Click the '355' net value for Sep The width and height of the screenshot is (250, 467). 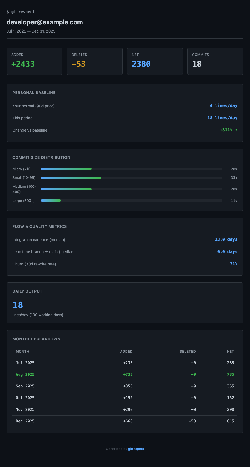click(x=231, y=386)
